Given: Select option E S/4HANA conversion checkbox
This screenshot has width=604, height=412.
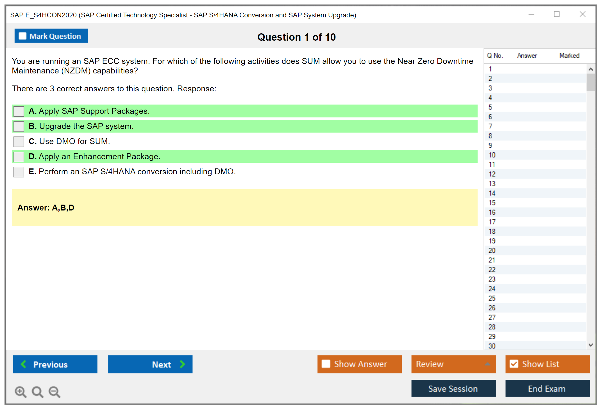Looking at the screenshot, I should pyautogui.click(x=19, y=172).
